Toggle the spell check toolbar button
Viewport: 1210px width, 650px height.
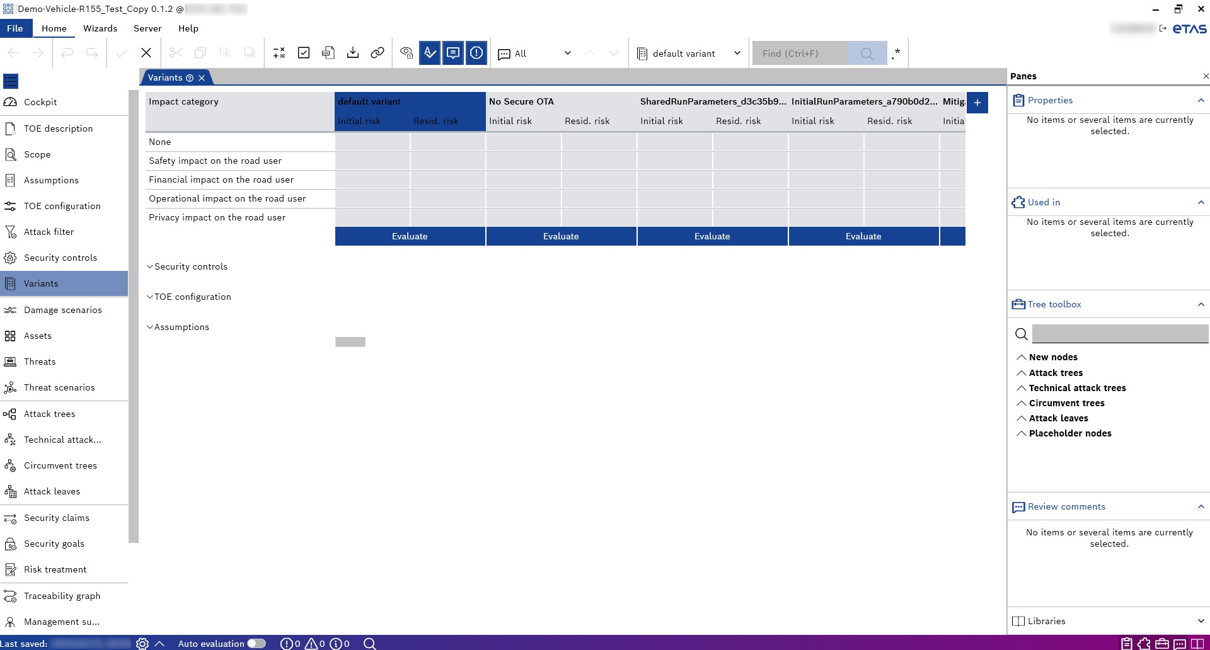click(x=430, y=53)
